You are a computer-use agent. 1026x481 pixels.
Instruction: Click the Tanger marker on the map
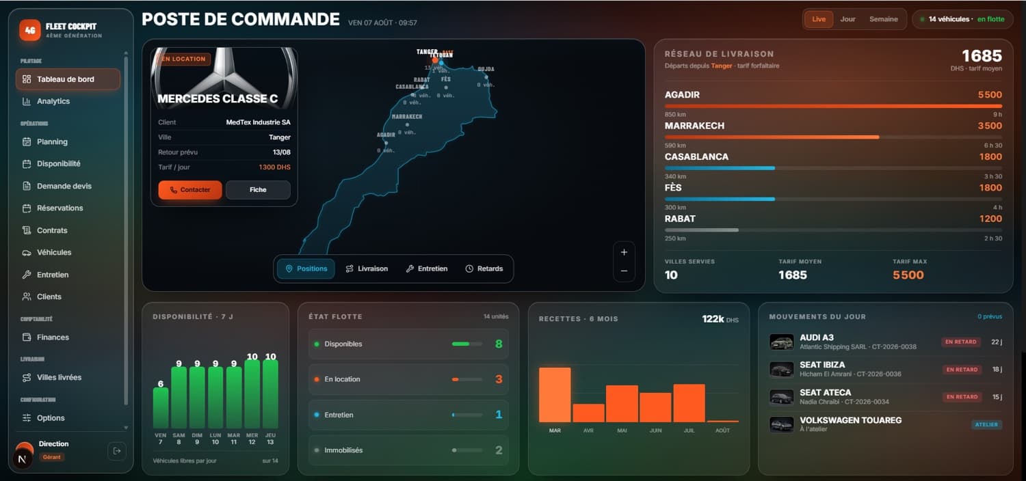click(x=435, y=60)
